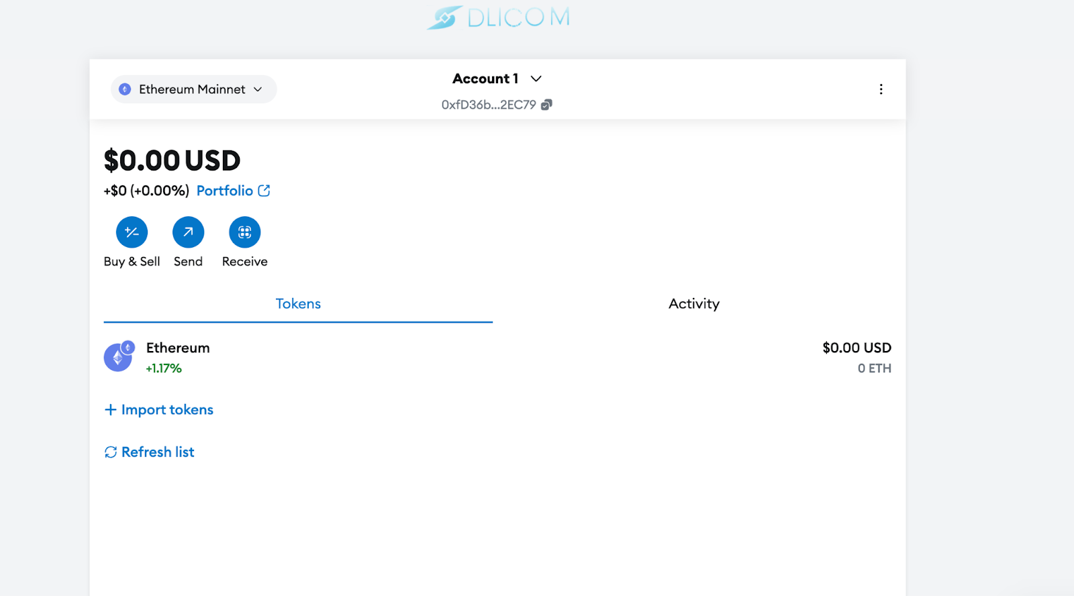Open the Ethereum Mainnet network selector

[193, 89]
